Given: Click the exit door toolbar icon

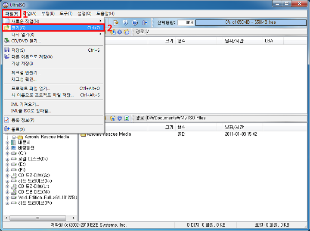Looking at the screenshot, I should pos(145,22).
